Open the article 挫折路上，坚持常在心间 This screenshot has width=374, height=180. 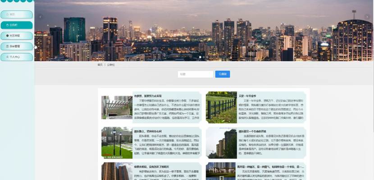click(x=148, y=131)
